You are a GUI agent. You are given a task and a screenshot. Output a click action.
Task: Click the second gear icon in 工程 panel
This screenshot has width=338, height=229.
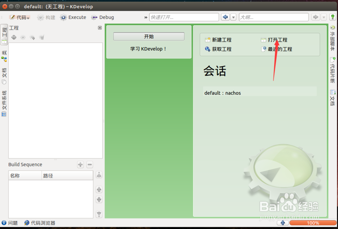coord(23,37)
